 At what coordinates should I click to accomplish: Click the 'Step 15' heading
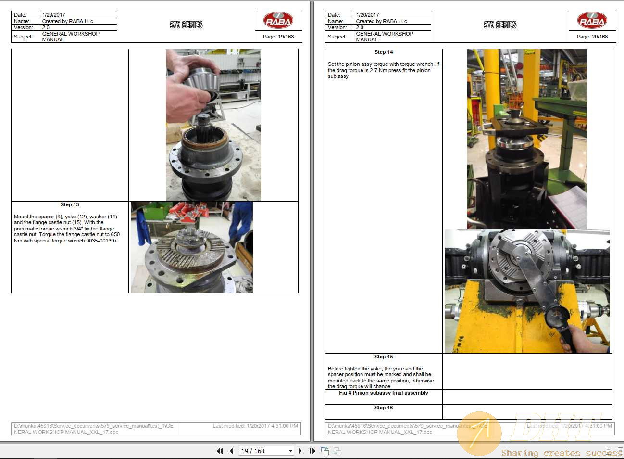[384, 357]
